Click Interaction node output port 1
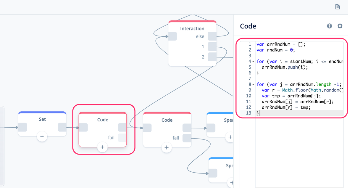Viewport: 355px width, 188px height. click(212, 46)
